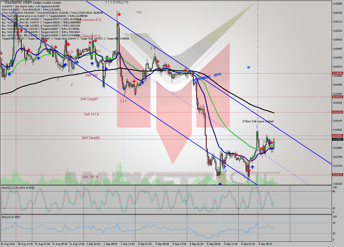Click the 0.64145 price axis value

[x=338, y=121]
